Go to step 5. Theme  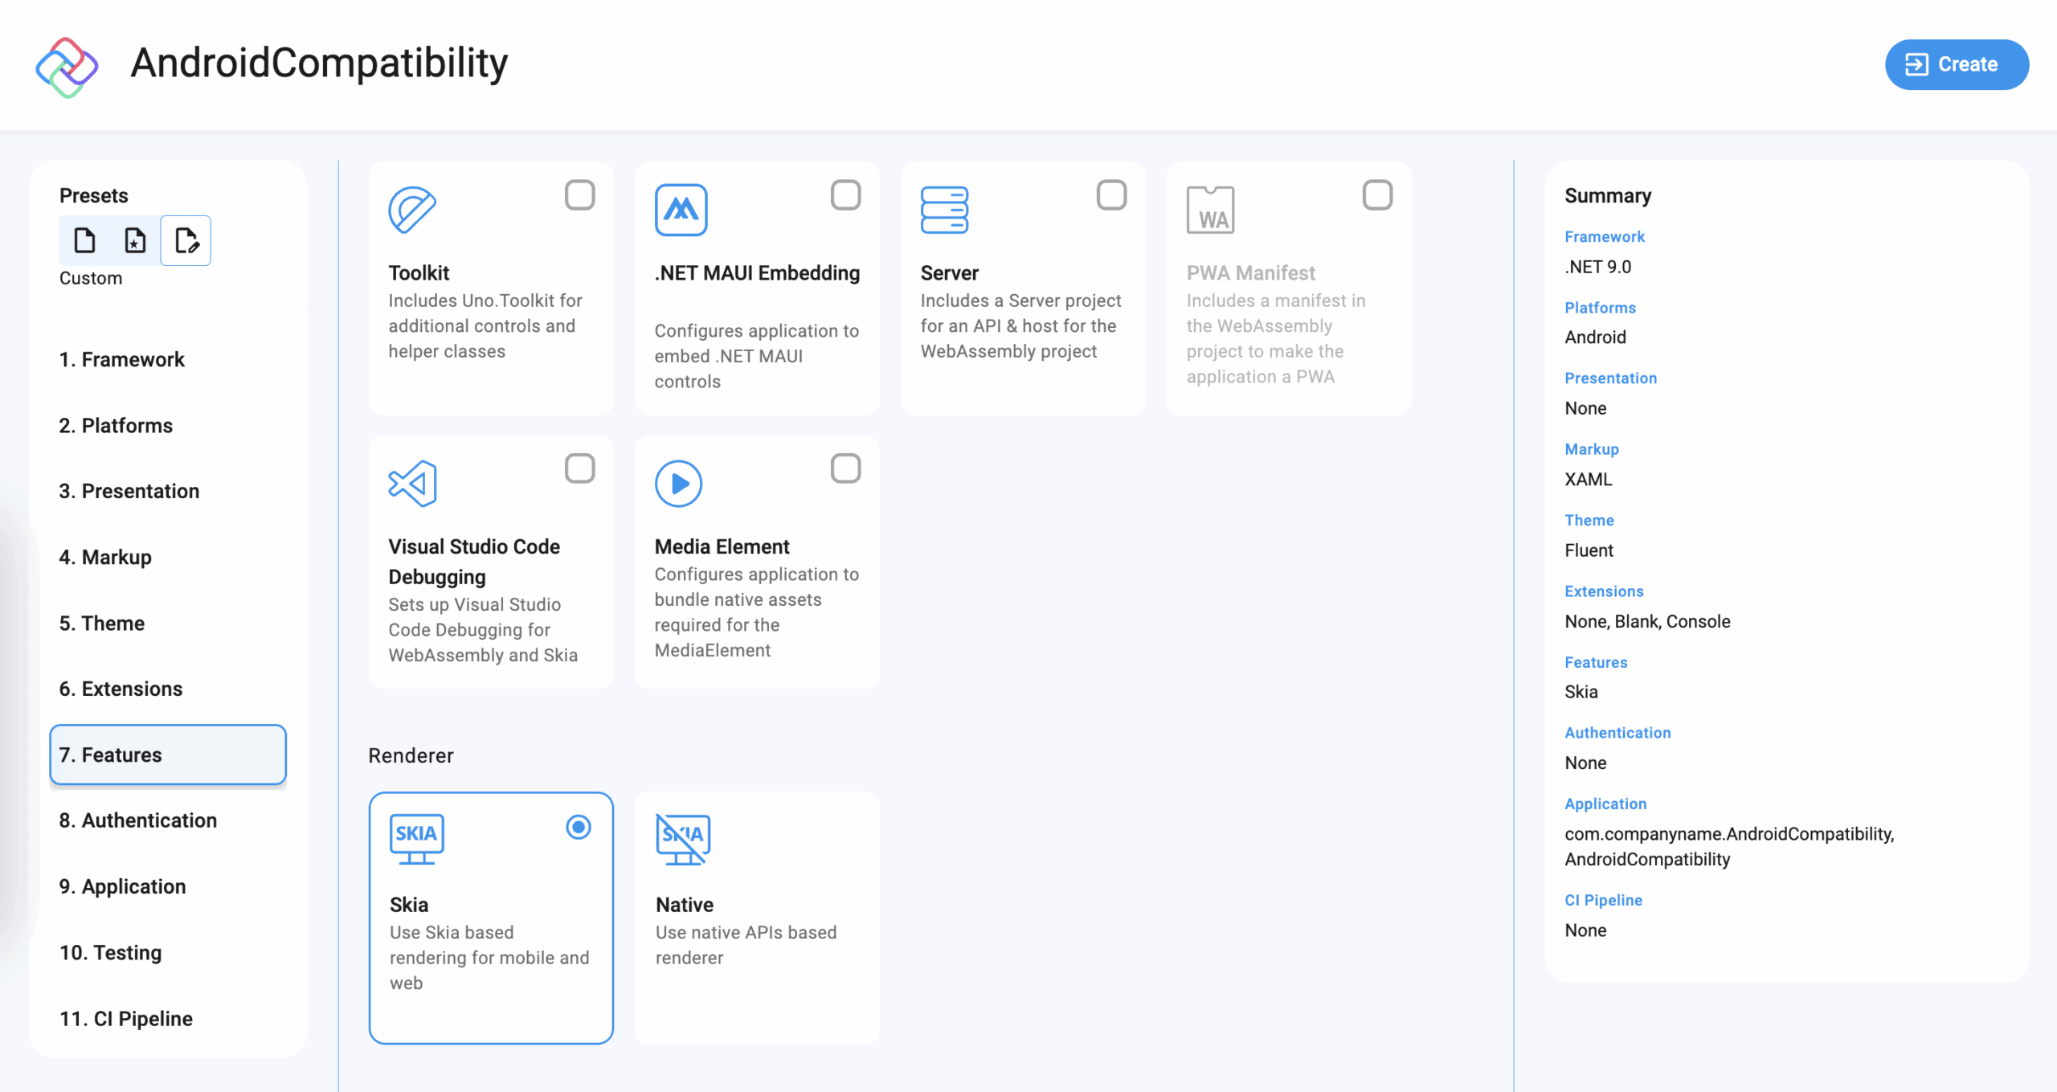[168, 623]
